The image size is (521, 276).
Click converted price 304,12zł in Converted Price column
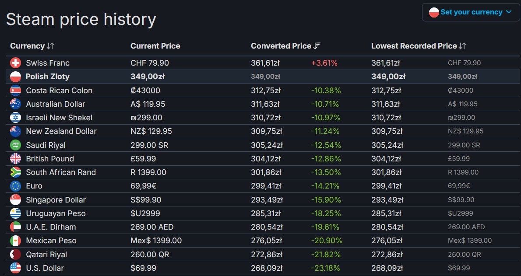coord(266,159)
